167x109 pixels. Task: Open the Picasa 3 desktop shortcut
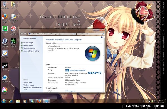point(5,91)
